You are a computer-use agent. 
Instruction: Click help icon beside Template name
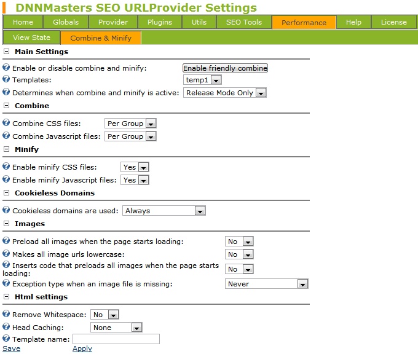coord(6,338)
